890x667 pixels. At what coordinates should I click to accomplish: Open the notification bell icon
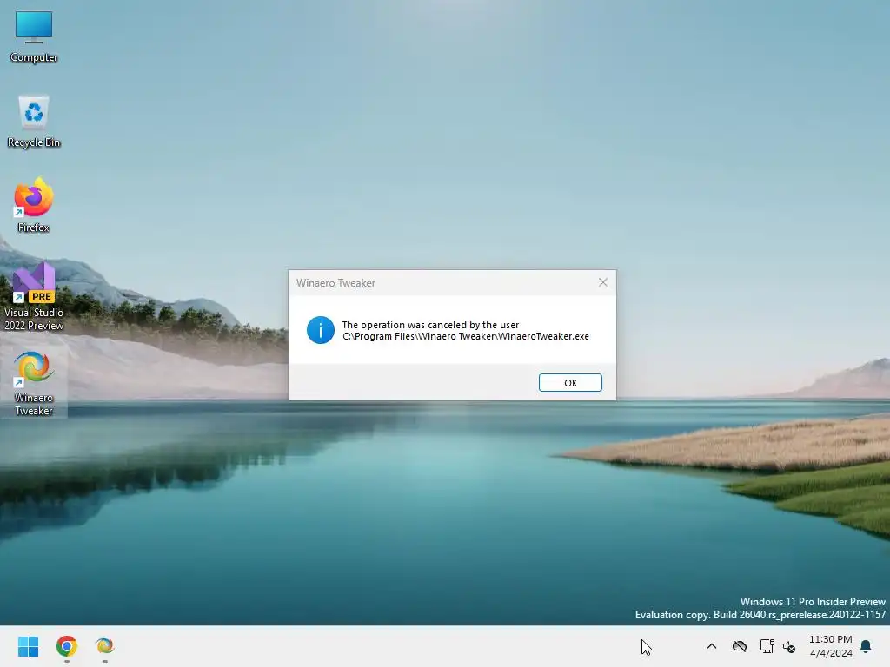[866, 646]
